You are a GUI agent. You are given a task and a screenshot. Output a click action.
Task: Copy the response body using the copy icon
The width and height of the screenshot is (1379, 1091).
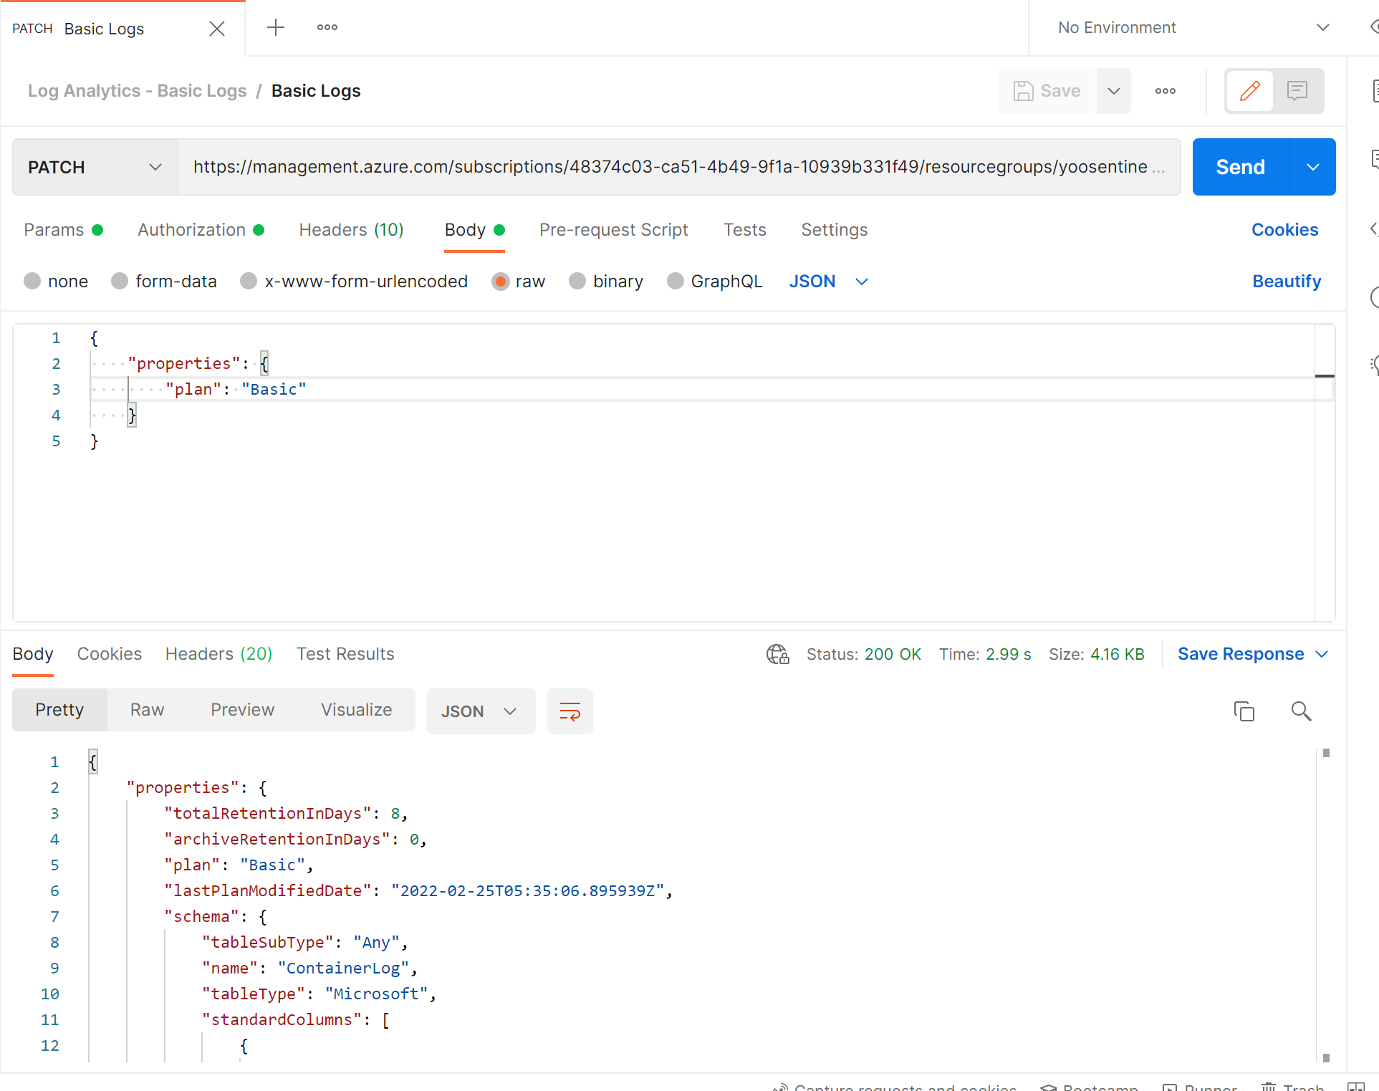[1244, 711]
